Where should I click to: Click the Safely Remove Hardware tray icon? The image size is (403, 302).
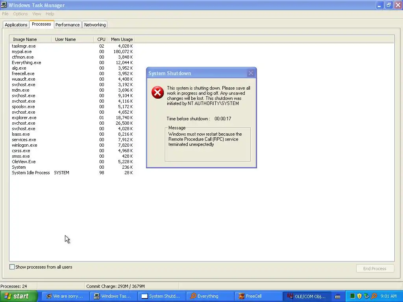tap(367, 296)
